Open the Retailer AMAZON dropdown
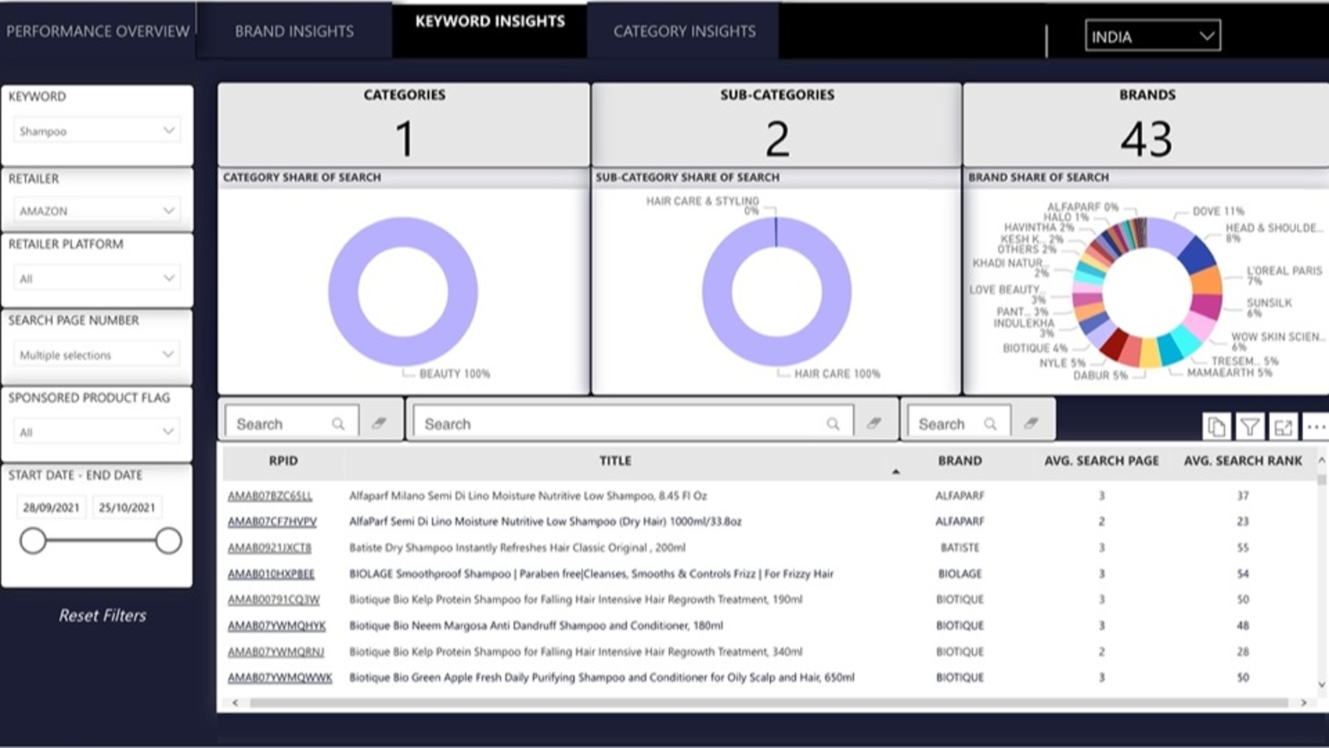This screenshot has height=748, width=1329. point(97,211)
